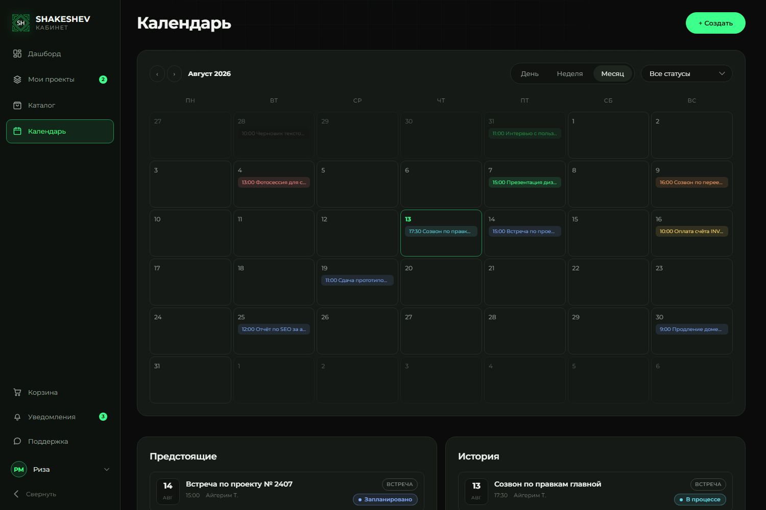Viewport: 766px width, 510px height.
Task: Open the 11:00 Интервью event on day 31
Action: pyautogui.click(x=524, y=134)
